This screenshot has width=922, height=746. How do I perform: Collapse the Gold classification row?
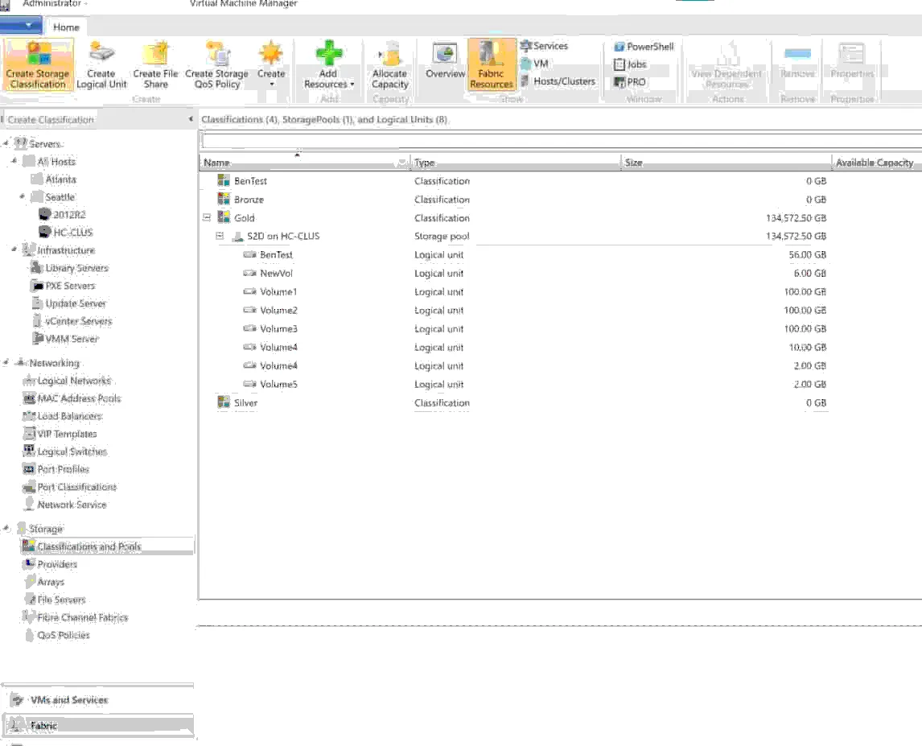click(x=207, y=217)
